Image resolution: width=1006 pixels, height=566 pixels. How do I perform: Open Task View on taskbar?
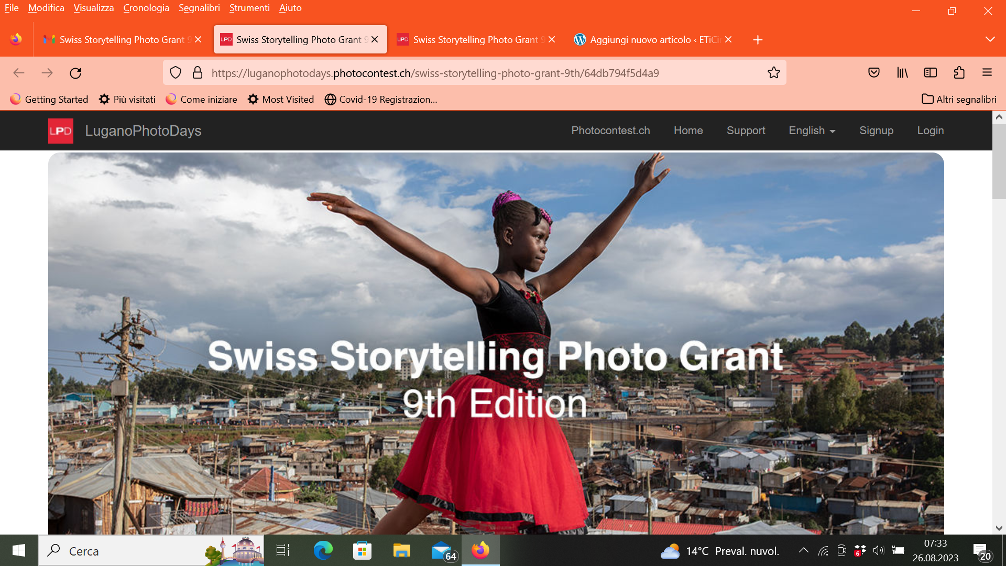283,551
